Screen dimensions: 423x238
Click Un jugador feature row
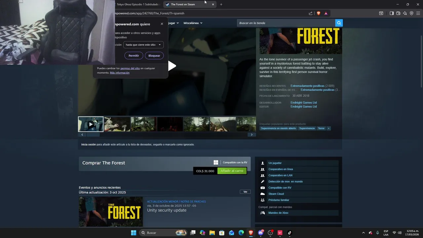pos(299,163)
